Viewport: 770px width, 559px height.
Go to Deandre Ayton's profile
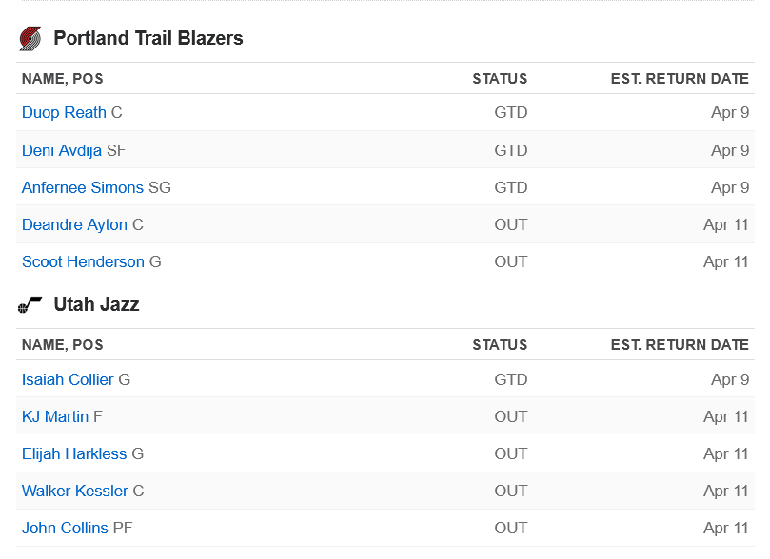coord(74,225)
